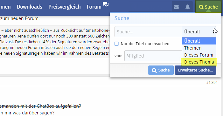Open the Preisvergleich menu item
This screenshot has width=223, height=116.
coord(65,7)
